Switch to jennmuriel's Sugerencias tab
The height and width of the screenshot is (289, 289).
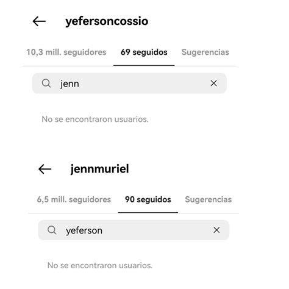point(209,199)
